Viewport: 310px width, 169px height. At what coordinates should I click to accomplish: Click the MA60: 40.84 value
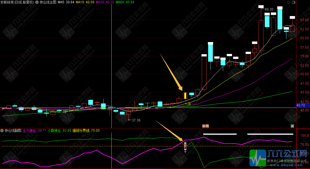[125, 2]
